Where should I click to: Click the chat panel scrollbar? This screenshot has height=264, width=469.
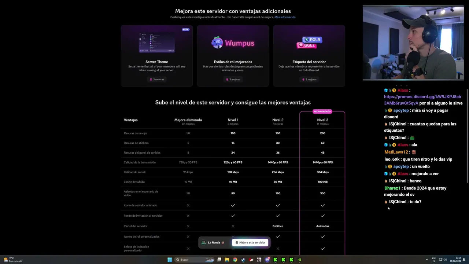(468, 136)
